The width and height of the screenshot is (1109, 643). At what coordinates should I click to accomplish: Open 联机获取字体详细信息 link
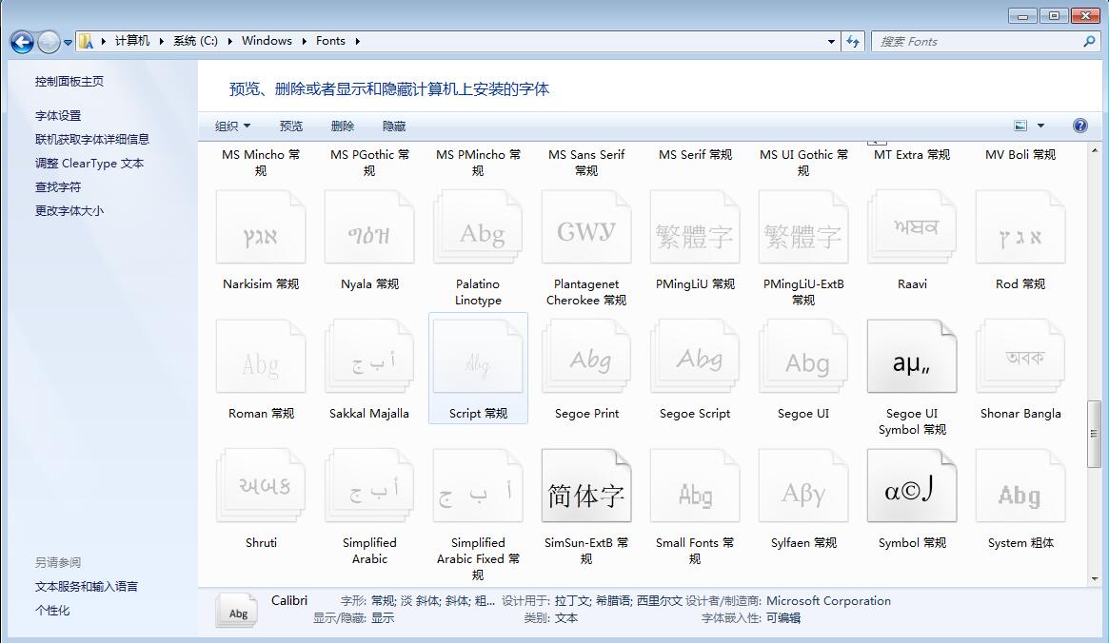click(92, 139)
